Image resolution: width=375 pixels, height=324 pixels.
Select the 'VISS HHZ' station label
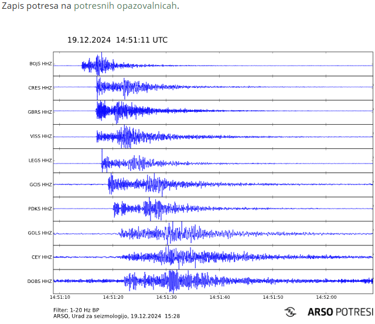[41, 137]
